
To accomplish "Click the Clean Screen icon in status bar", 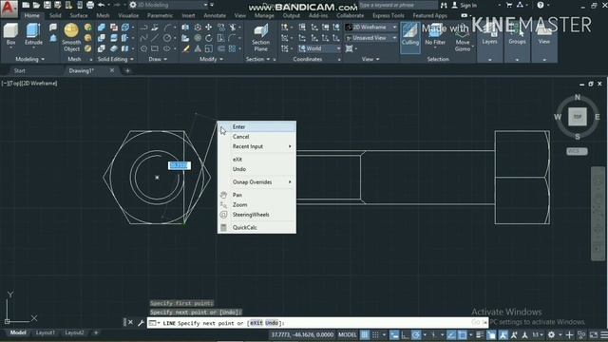I will 593,334.
